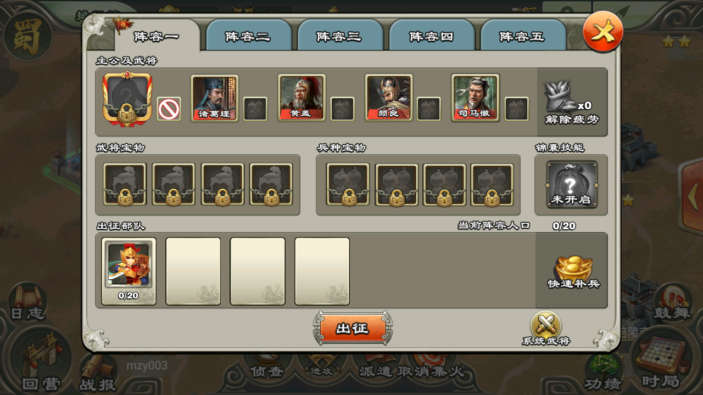
Task: Click the red prohibited circle icon
Action: pos(169,109)
